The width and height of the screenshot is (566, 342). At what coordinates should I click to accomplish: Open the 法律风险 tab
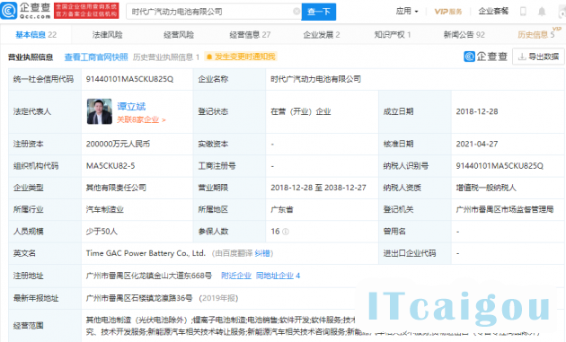click(107, 35)
